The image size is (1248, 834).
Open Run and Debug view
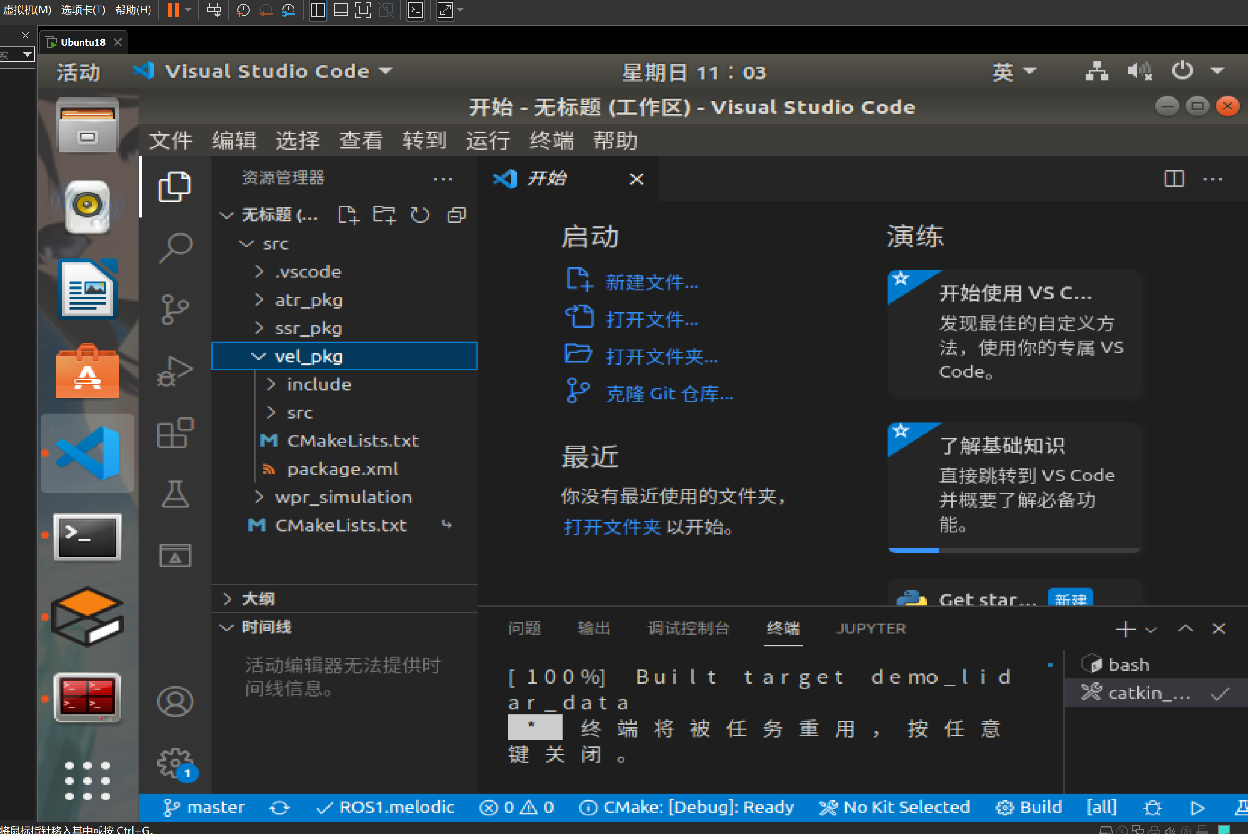175,371
